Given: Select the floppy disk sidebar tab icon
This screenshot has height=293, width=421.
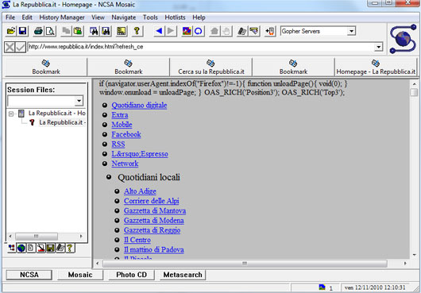Looking at the screenshot, I should (50, 248).
